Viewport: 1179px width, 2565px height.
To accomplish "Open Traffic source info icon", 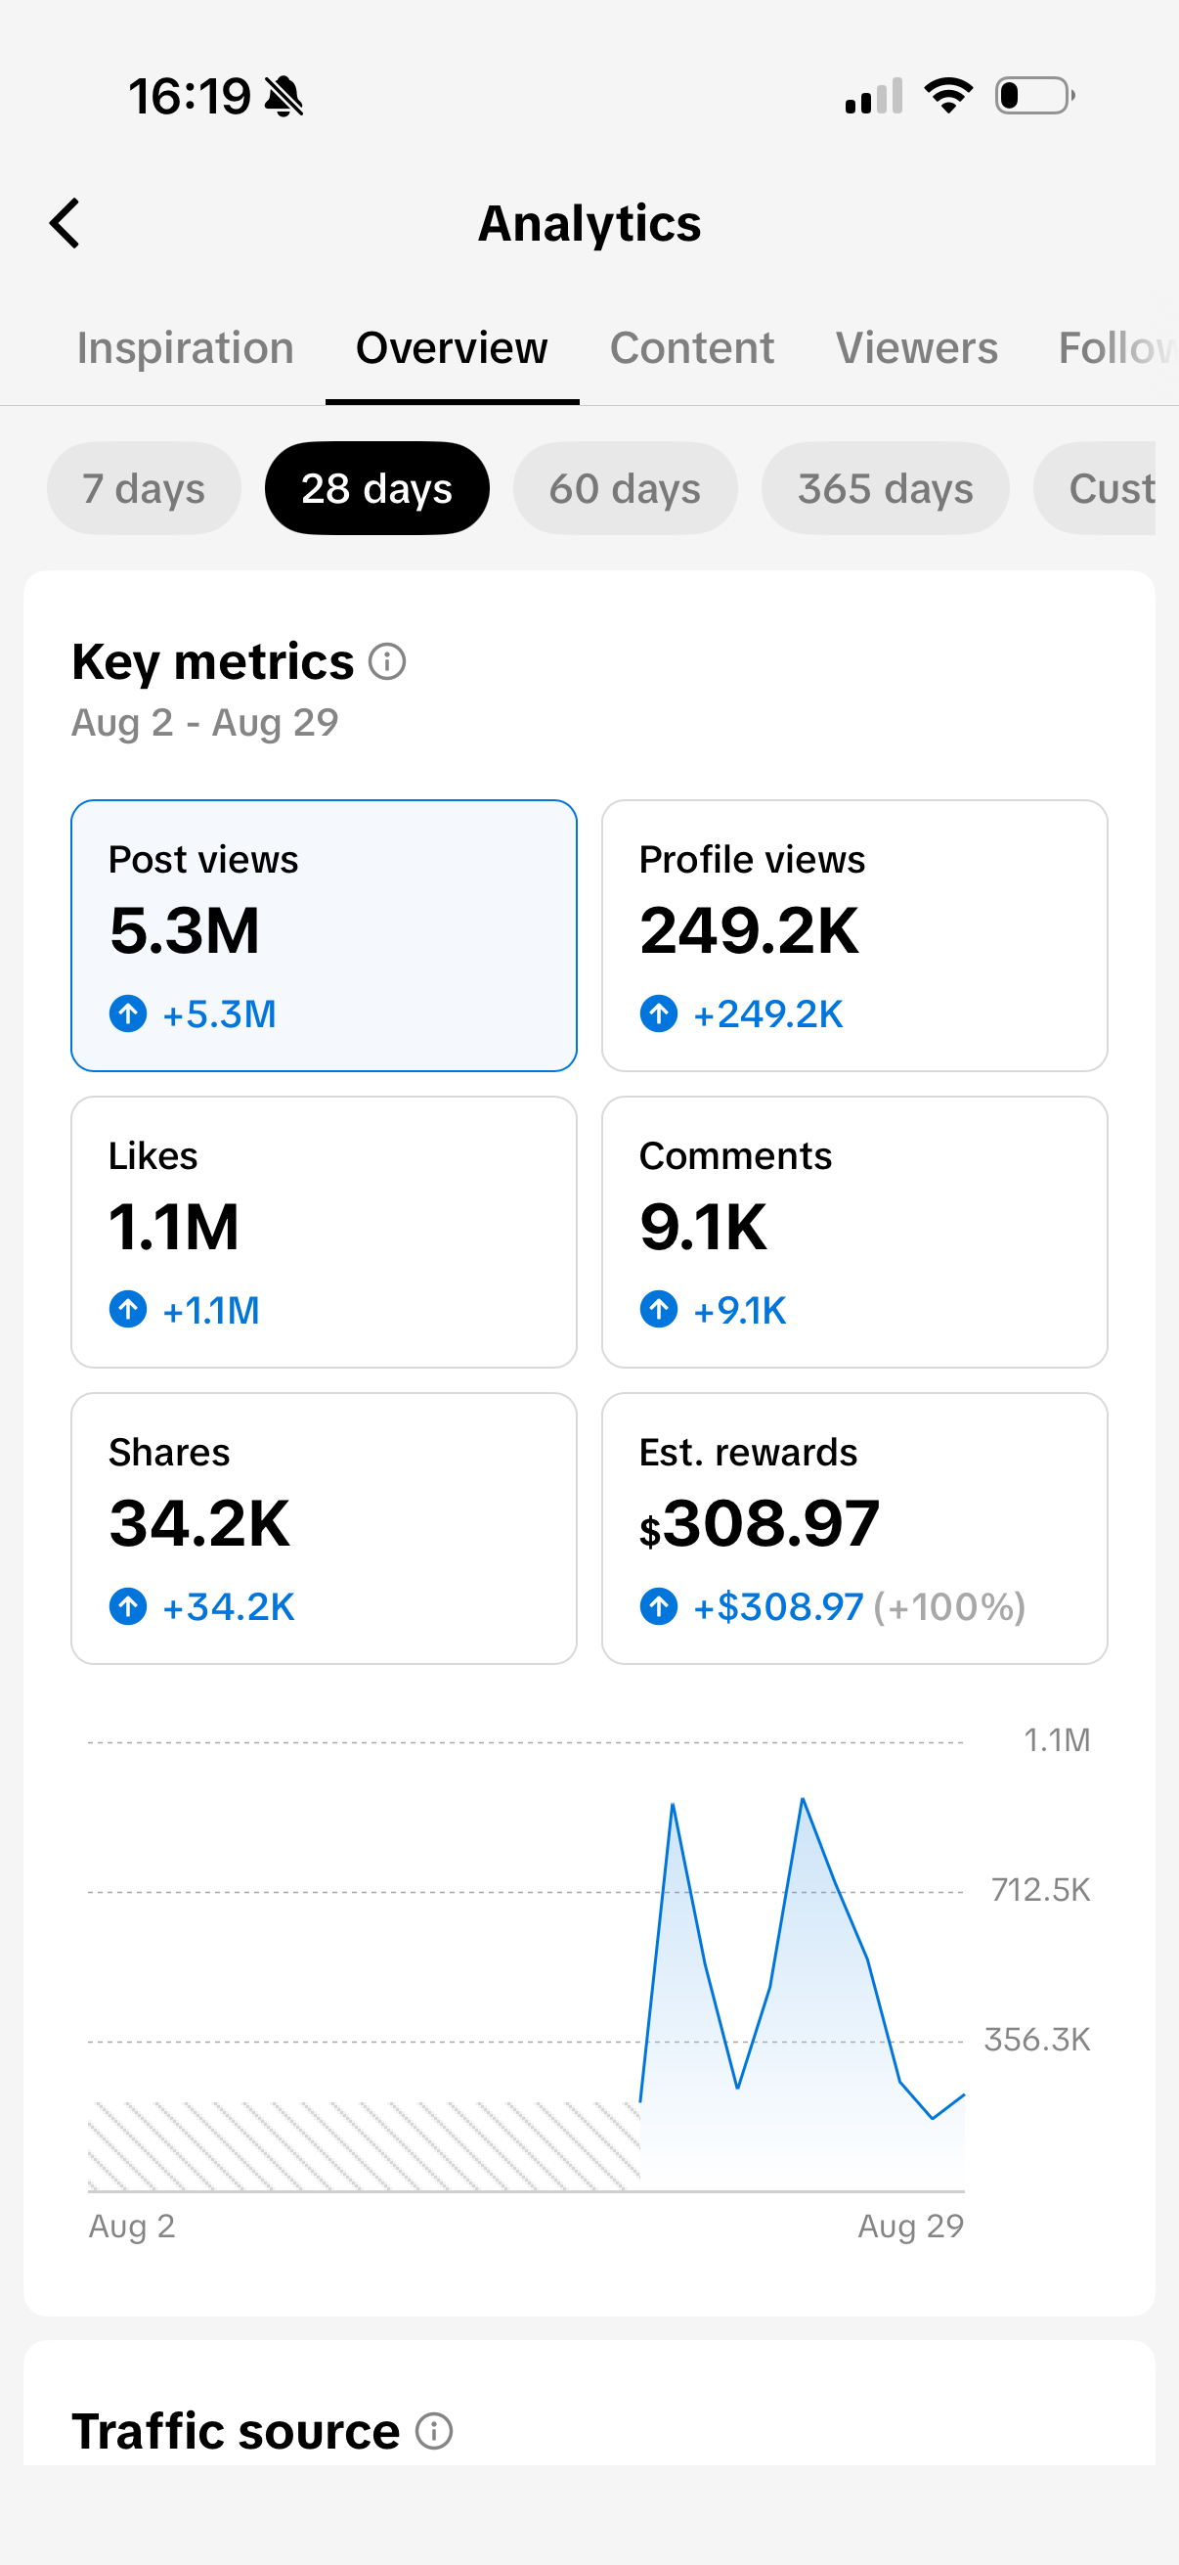I will 434,2431.
